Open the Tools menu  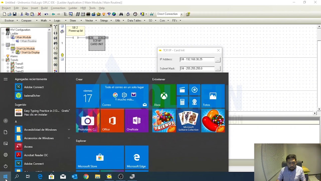pyautogui.click(x=92, y=8)
